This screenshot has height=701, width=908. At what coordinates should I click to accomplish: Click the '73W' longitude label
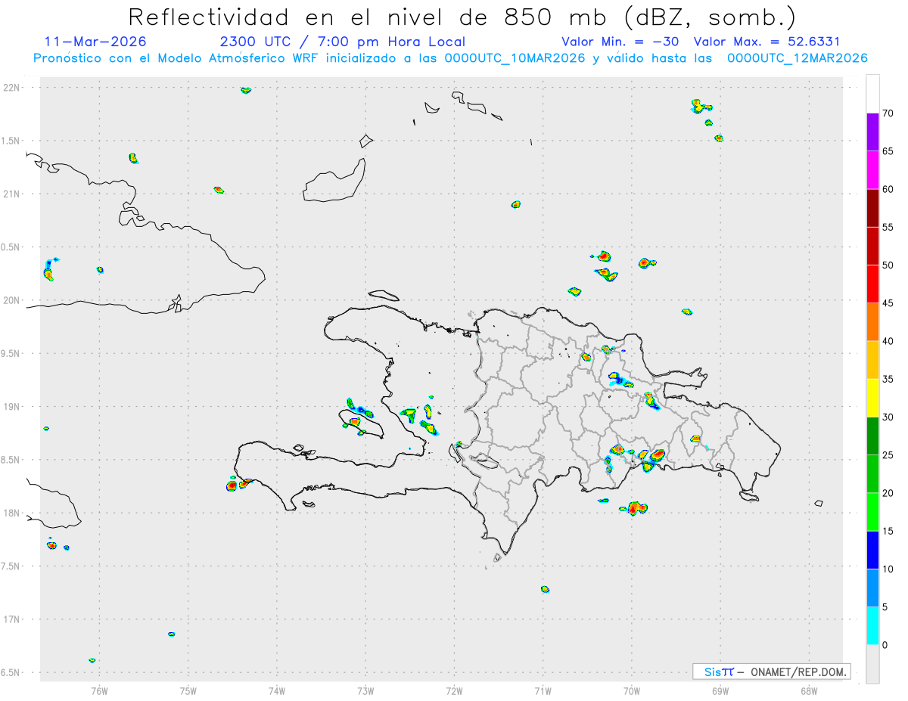coord(365,690)
